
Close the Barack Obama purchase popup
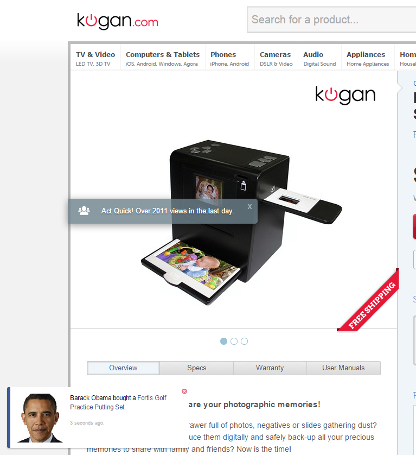click(184, 391)
